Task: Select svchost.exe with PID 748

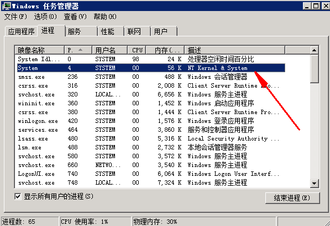Action: tap(151, 182)
